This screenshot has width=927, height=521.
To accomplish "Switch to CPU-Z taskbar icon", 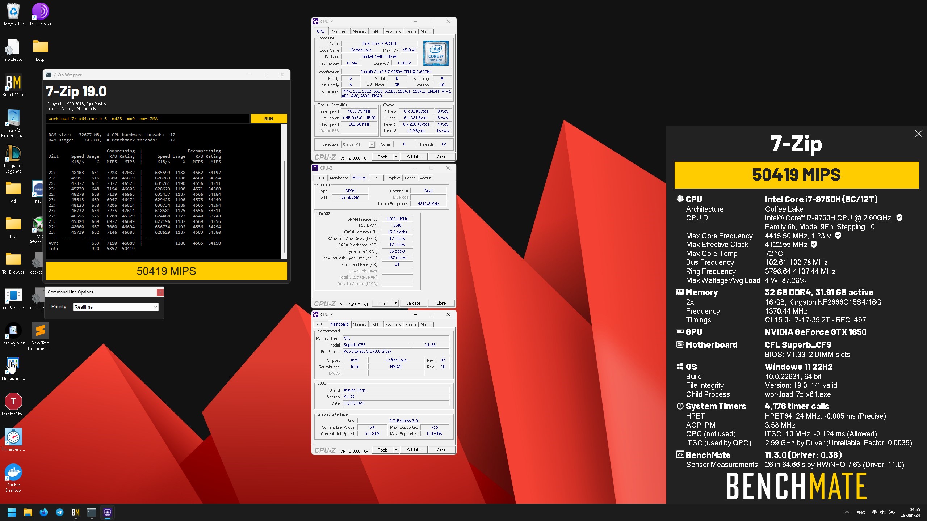I will point(107,512).
